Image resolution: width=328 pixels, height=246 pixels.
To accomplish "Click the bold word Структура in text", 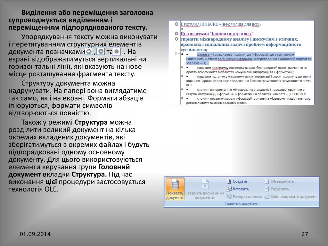I will tap(91, 122).
